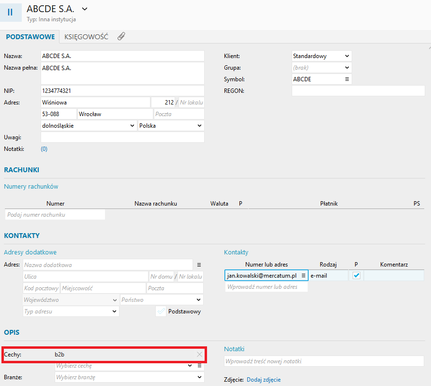This screenshot has height=386, width=431.
Task: Click list icon next to Wybierz cechę
Action: 199,366
